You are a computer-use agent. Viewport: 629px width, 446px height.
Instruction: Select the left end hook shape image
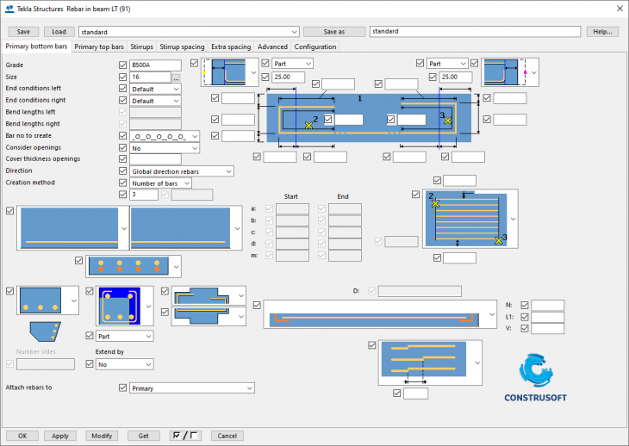(228, 72)
